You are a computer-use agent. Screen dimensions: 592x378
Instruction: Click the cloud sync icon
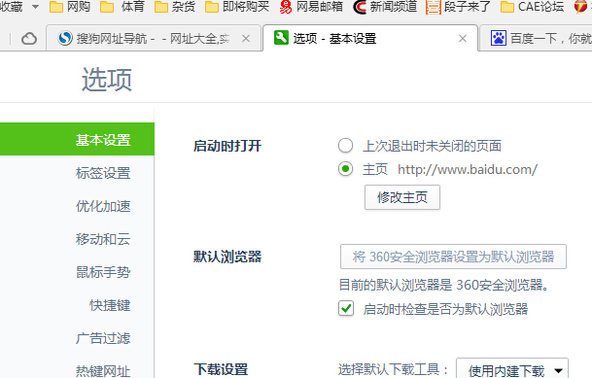(29, 39)
